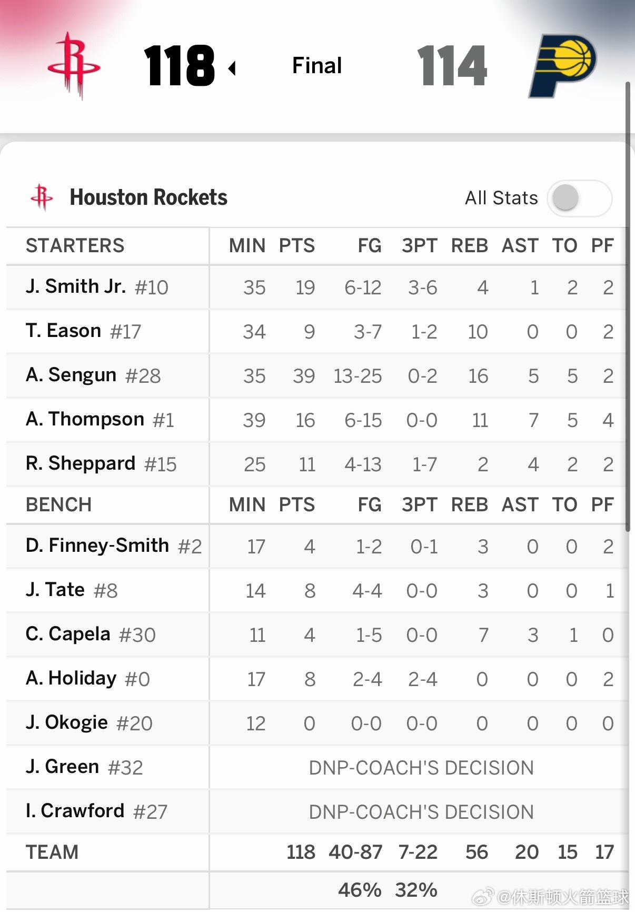
Task: Select R. Sheppard #15 name
Action: (101, 464)
